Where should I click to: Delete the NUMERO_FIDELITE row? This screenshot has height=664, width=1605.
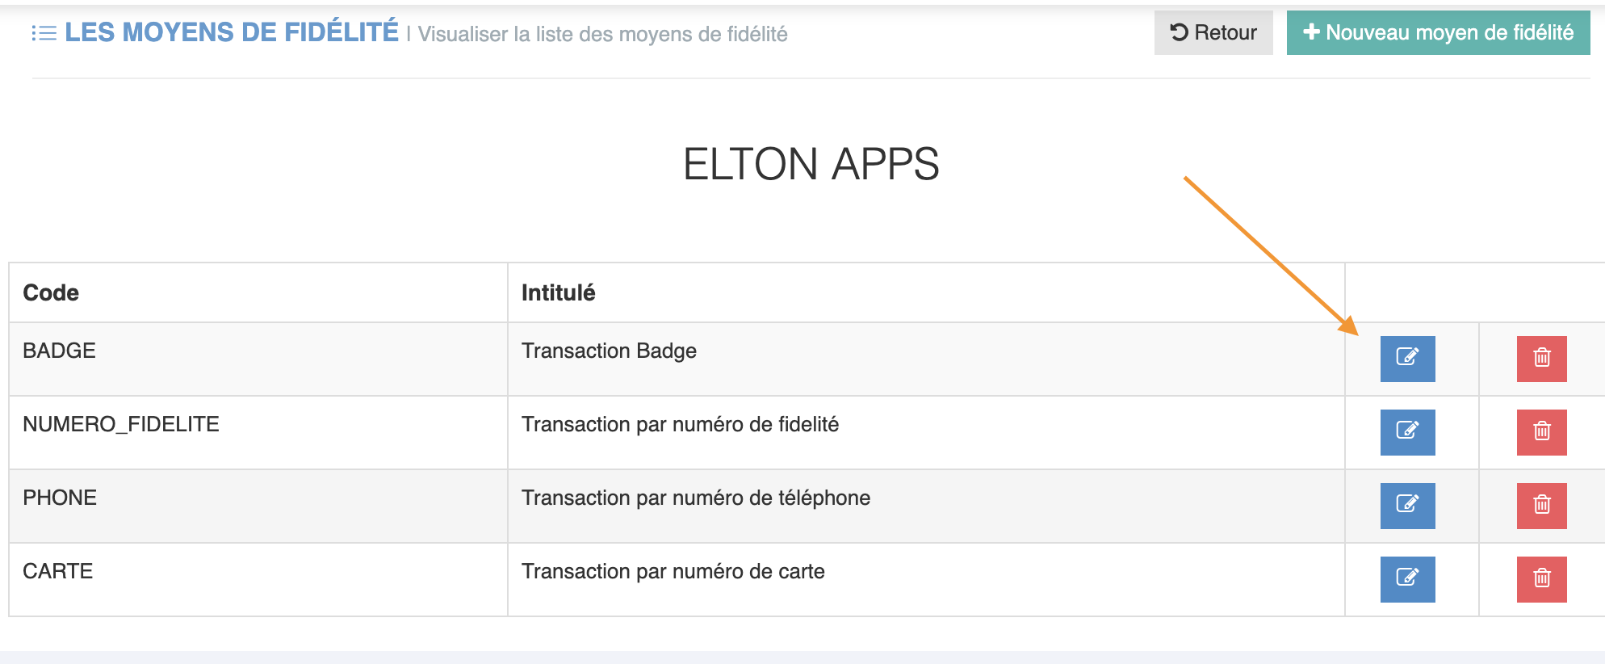point(1541,431)
